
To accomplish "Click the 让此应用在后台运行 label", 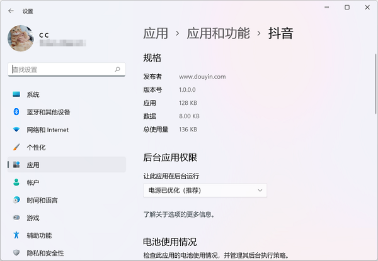I will click(x=171, y=176).
